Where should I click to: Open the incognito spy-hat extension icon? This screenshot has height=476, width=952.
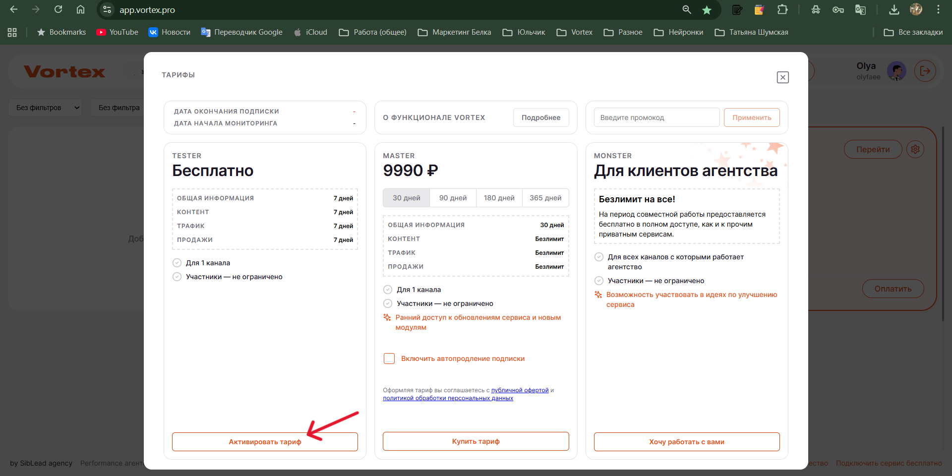tap(816, 9)
